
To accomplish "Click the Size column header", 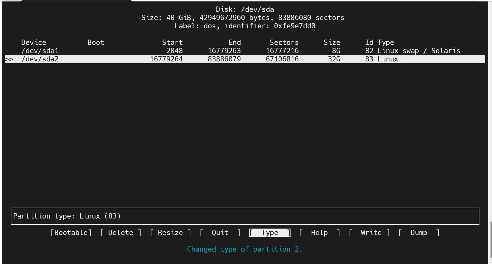I will point(332,43).
